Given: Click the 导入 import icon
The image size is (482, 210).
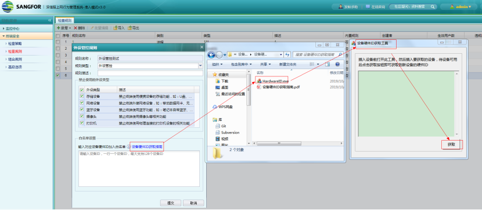Looking at the screenshot, I should (116, 28).
